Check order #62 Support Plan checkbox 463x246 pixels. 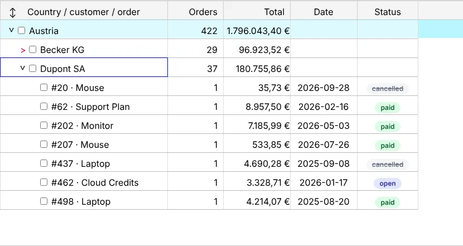point(44,106)
